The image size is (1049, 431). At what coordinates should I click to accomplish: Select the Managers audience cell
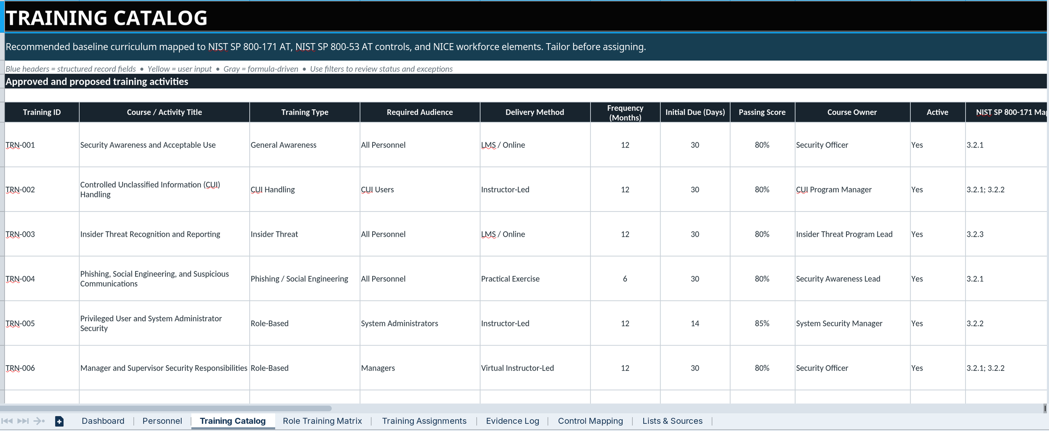420,368
